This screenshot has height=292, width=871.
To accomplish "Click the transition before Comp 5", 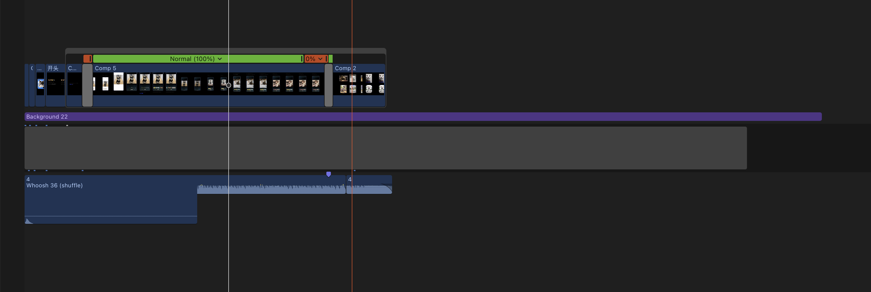I will click(x=87, y=85).
